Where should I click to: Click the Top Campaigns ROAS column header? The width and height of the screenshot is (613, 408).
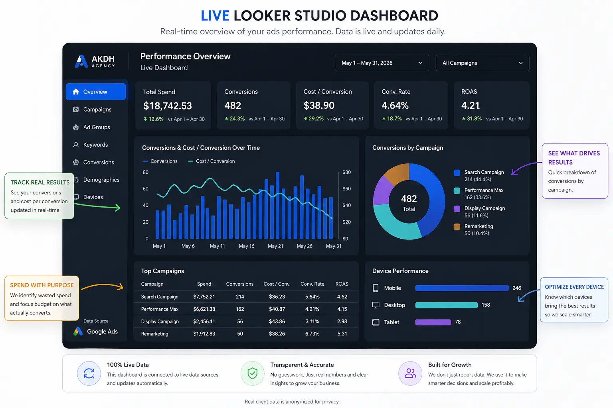(342, 284)
